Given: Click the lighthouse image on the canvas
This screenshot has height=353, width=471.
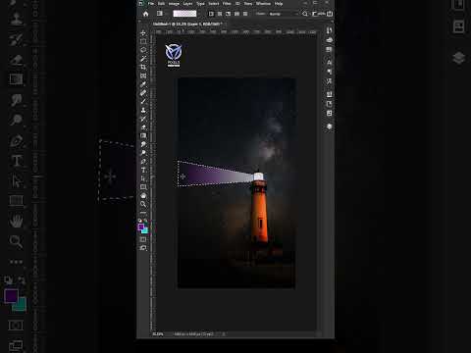Looking at the screenshot, I should tap(236, 183).
